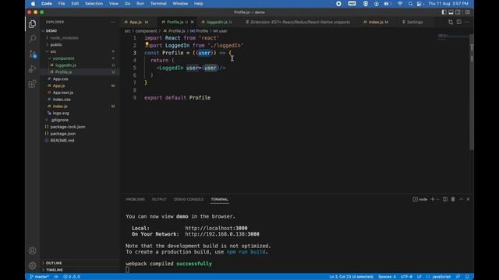The height and width of the screenshot is (280, 499).
Task: Open Explorer views and more actions
Action: (x=112, y=22)
